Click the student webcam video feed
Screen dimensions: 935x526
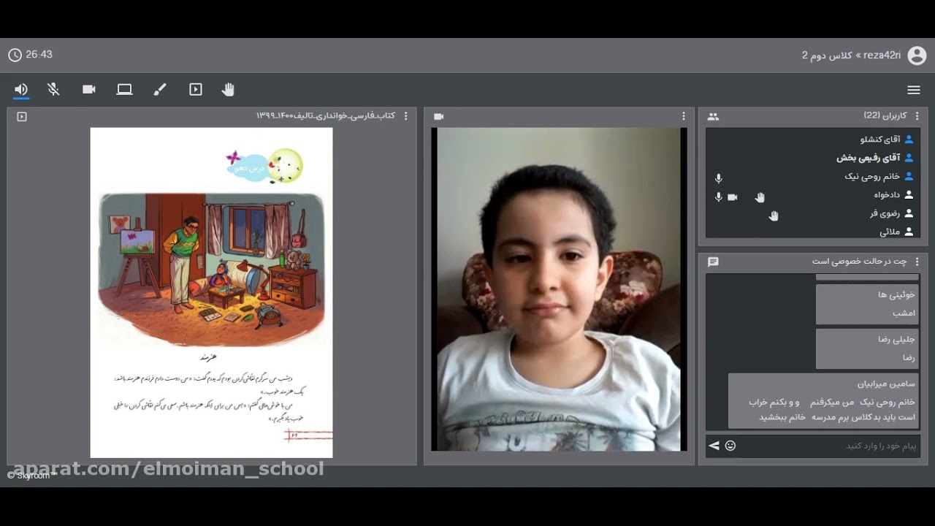[559, 289]
